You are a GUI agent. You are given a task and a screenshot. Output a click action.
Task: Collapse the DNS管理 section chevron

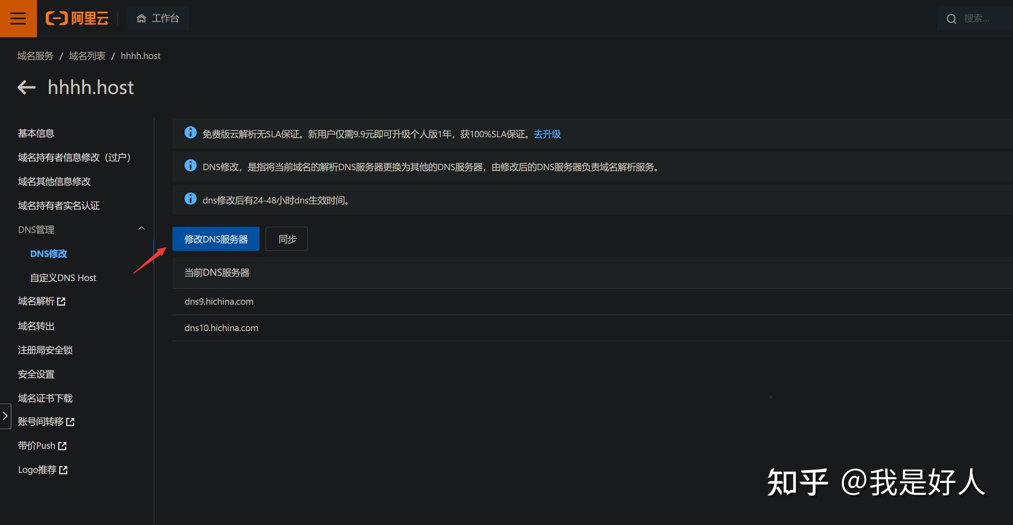click(141, 228)
